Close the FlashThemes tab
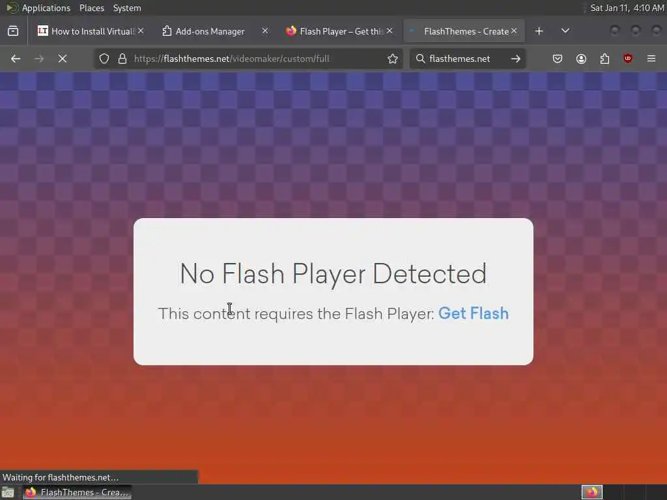This screenshot has width=667, height=500. click(514, 31)
